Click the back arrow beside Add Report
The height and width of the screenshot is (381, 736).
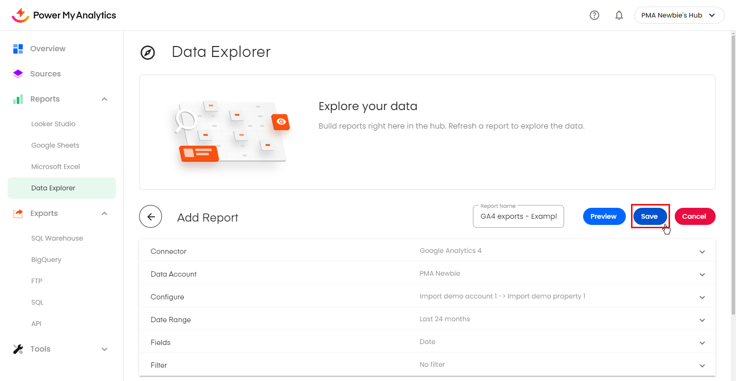pyautogui.click(x=151, y=217)
